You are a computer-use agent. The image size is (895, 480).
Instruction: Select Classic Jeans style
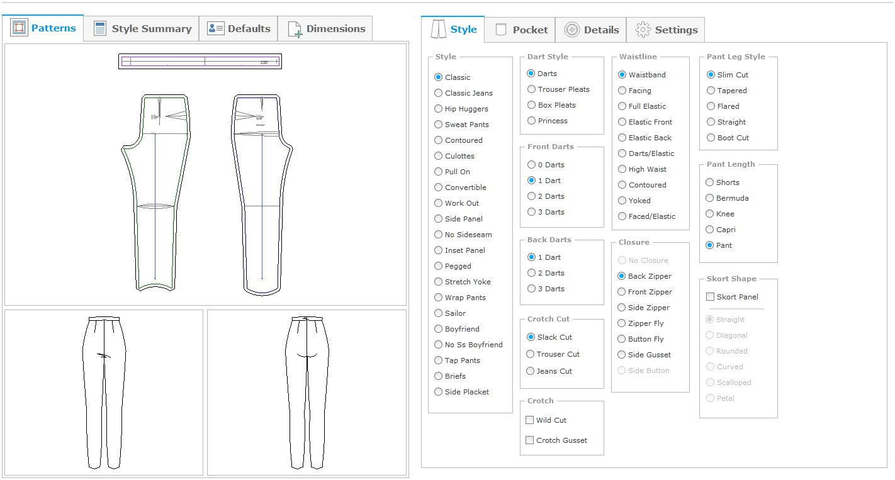[439, 93]
